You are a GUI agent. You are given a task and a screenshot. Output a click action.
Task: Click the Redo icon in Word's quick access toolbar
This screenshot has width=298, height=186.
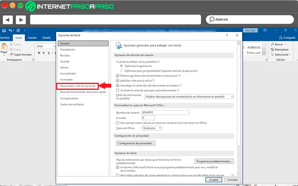point(18,31)
